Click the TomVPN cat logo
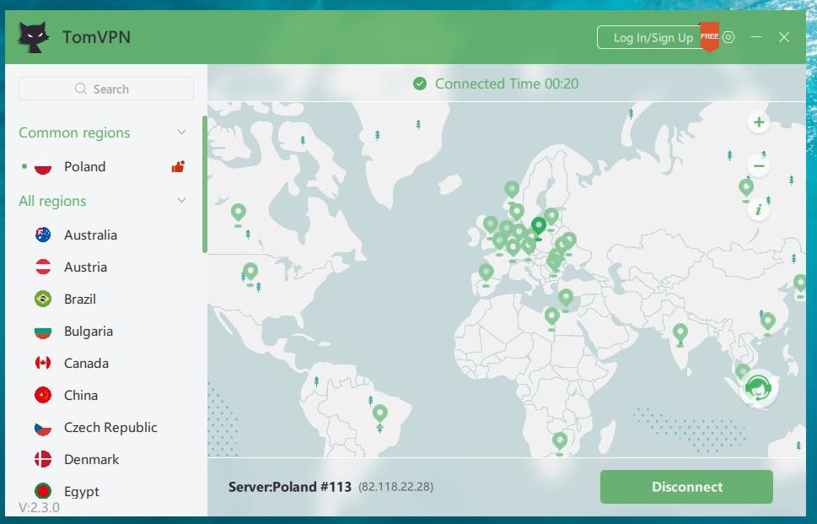 pos(35,37)
